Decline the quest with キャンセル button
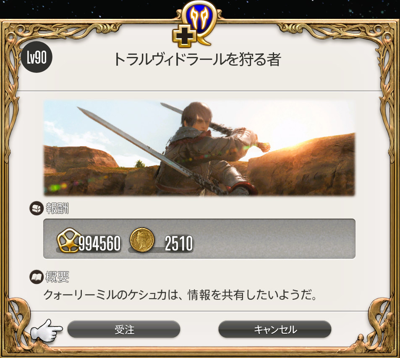Image resolution: width=400 pixels, height=358 pixels. (275, 329)
